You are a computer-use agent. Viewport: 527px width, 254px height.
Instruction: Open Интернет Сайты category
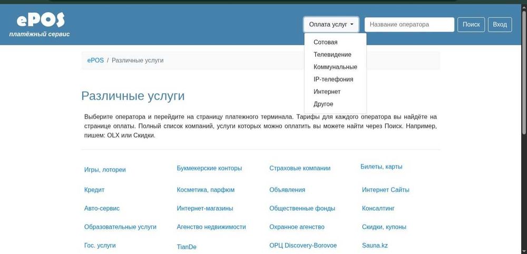tap(386, 190)
